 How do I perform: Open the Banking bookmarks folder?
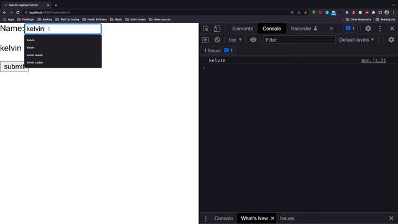tap(45, 19)
